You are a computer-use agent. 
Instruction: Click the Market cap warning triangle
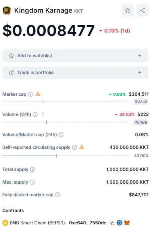point(38,94)
